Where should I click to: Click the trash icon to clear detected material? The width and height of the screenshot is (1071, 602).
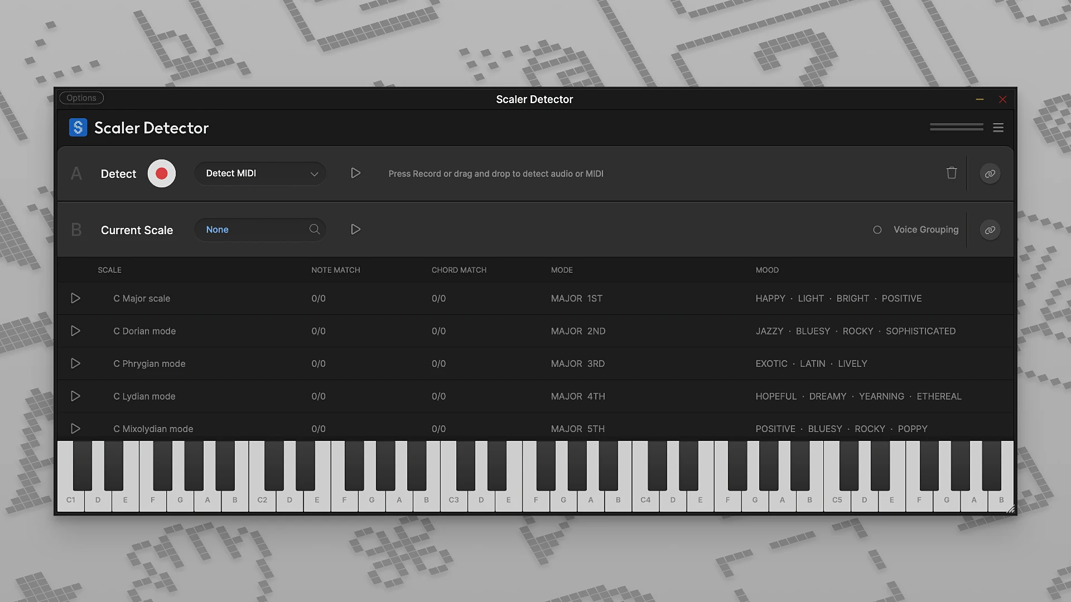[952, 173]
